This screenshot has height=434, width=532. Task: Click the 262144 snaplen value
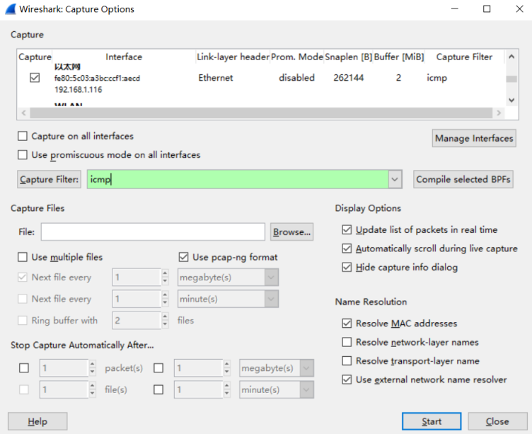pyautogui.click(x=349, y=78)
